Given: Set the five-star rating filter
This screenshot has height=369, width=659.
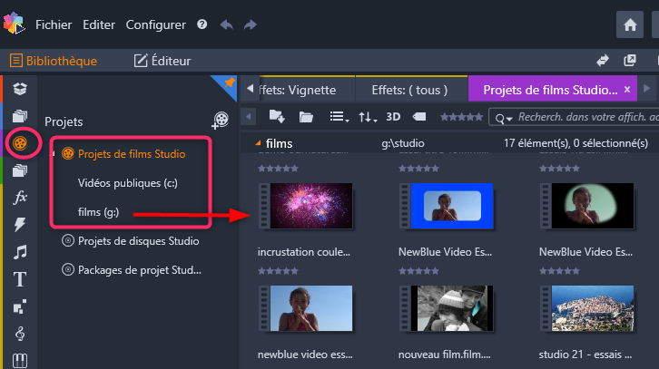Looking at the screenshot, I should [461, 117].
